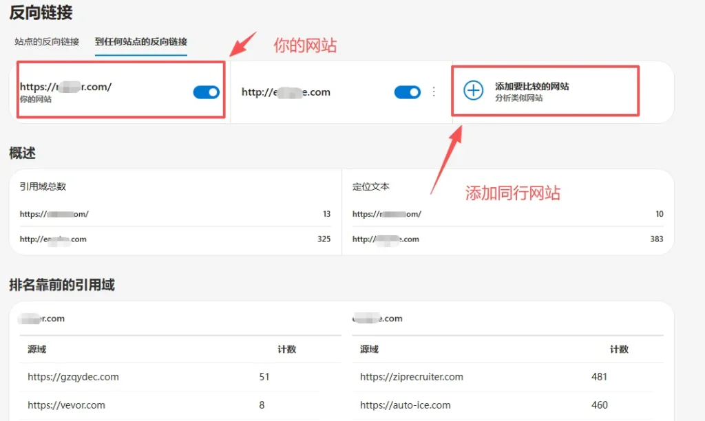Click count 8 in the vevor.com row
This screenshot has height=421, width=705.
coord(262,404)
